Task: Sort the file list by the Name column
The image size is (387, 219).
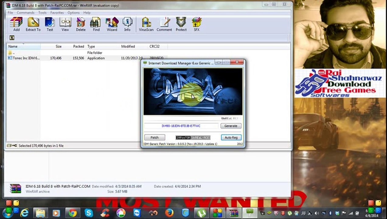Action: (x=23, y=47)
